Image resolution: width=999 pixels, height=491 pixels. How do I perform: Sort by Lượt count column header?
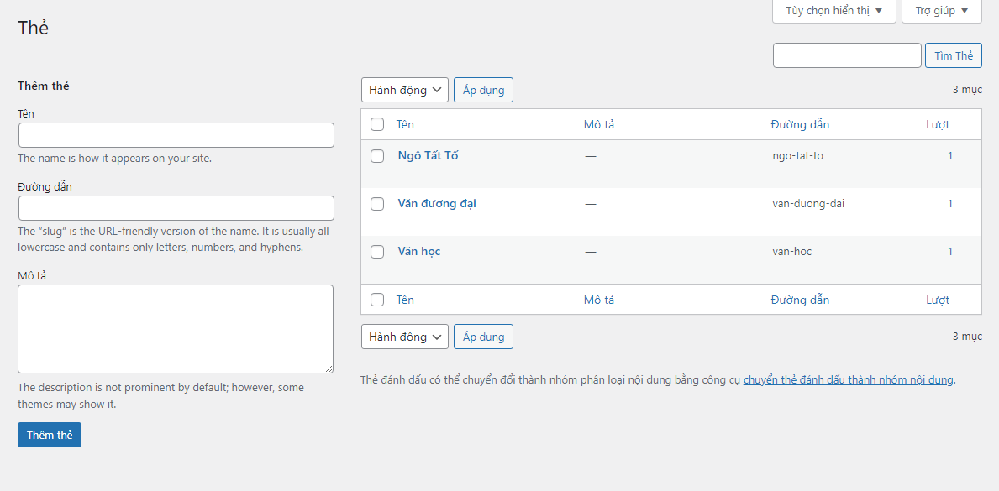(x=938, y=124)
